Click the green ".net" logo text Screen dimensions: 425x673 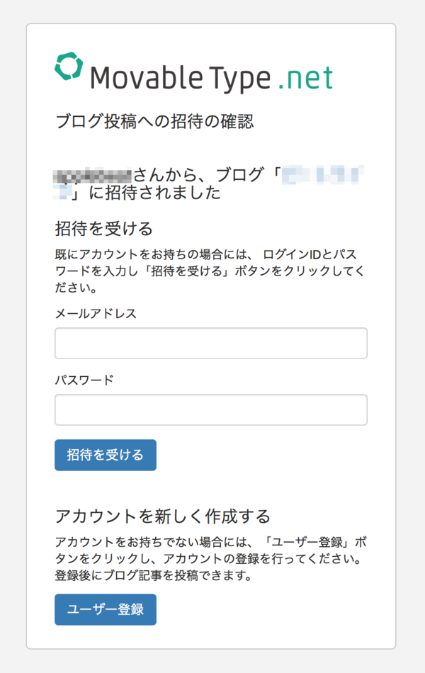(x=306, y=78)
